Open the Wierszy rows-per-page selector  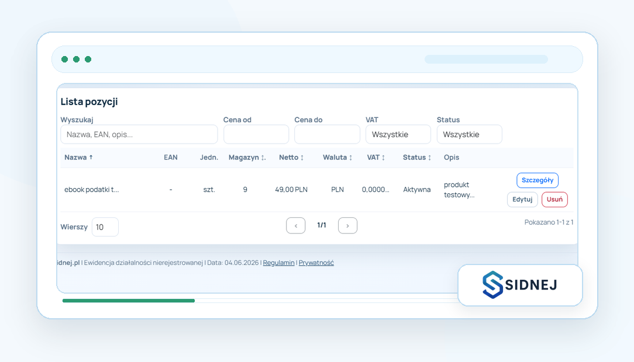pos(105,227)
